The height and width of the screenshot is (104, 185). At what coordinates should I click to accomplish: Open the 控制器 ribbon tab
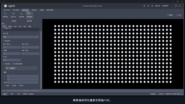(42, 10)
